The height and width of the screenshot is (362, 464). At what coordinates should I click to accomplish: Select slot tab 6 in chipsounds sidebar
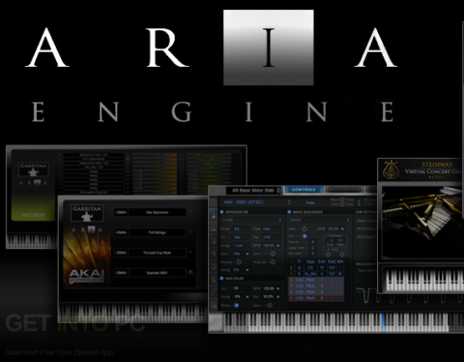[x=213, y=279]
